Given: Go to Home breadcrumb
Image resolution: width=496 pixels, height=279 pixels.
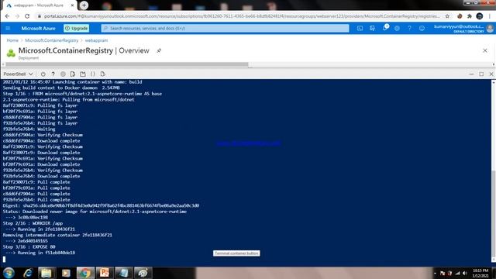Looking at the screenshot, I should pos(12,40).
